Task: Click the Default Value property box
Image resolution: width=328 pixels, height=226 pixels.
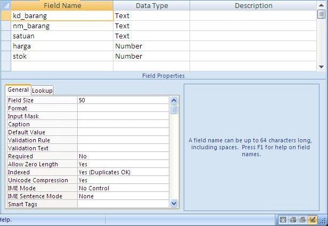Action: 123,132
